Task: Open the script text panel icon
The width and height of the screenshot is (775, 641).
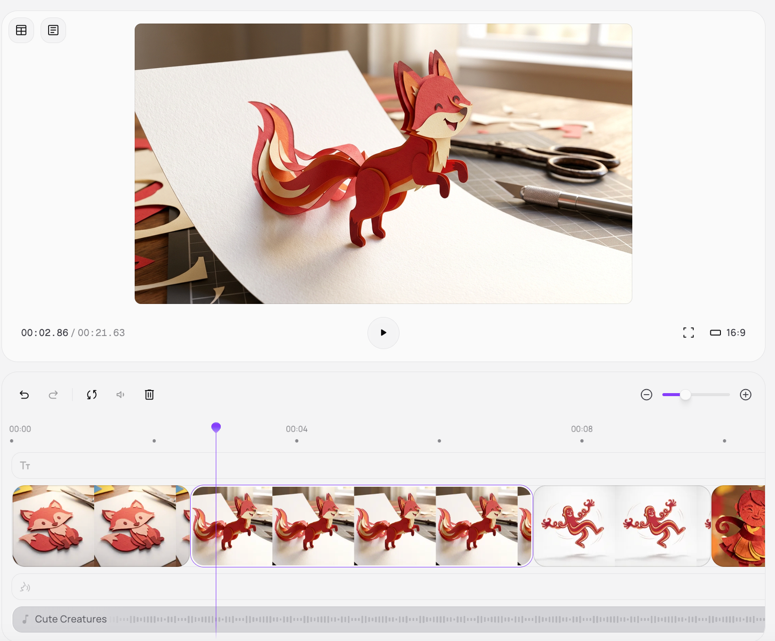Action: pos(53,31)
